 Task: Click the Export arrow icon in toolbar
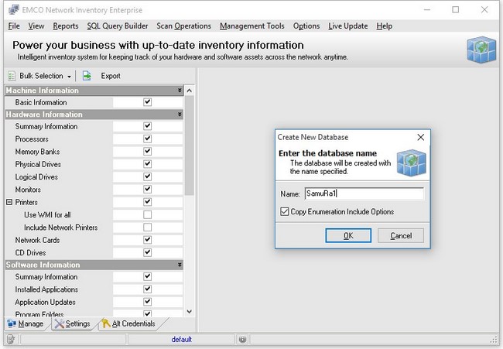[x=87, y=76]
